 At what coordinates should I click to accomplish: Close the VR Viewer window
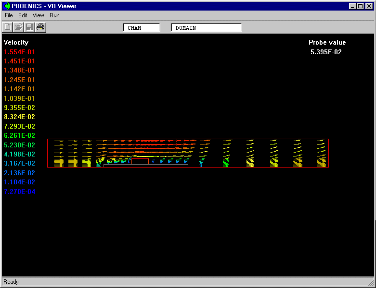368,6
